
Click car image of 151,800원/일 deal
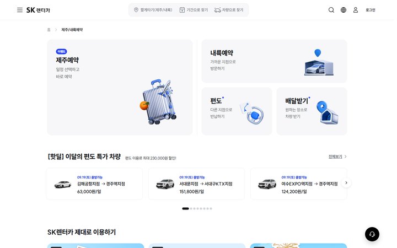point(165,184)
